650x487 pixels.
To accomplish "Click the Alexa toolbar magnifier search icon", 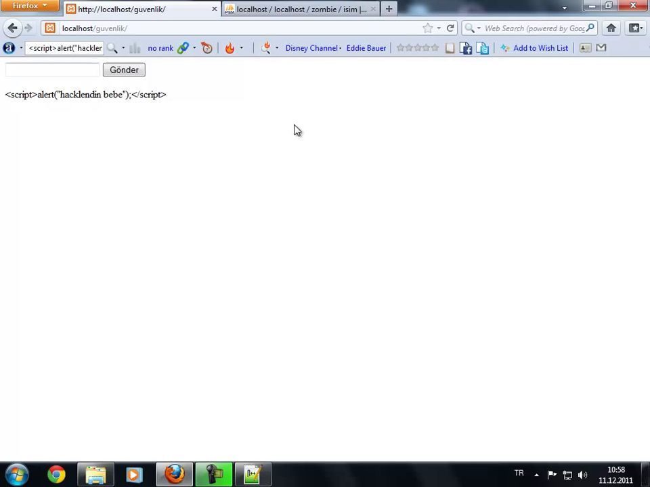I will [x=112, y=48].
